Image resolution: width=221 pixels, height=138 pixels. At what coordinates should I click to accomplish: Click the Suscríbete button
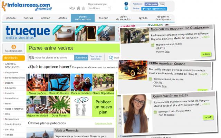(x=81, y=57)
